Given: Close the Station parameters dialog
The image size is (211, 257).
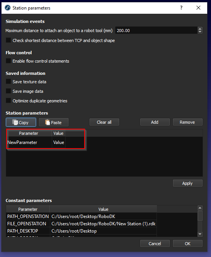Looking at the screenshot, I should pos(198,8).
